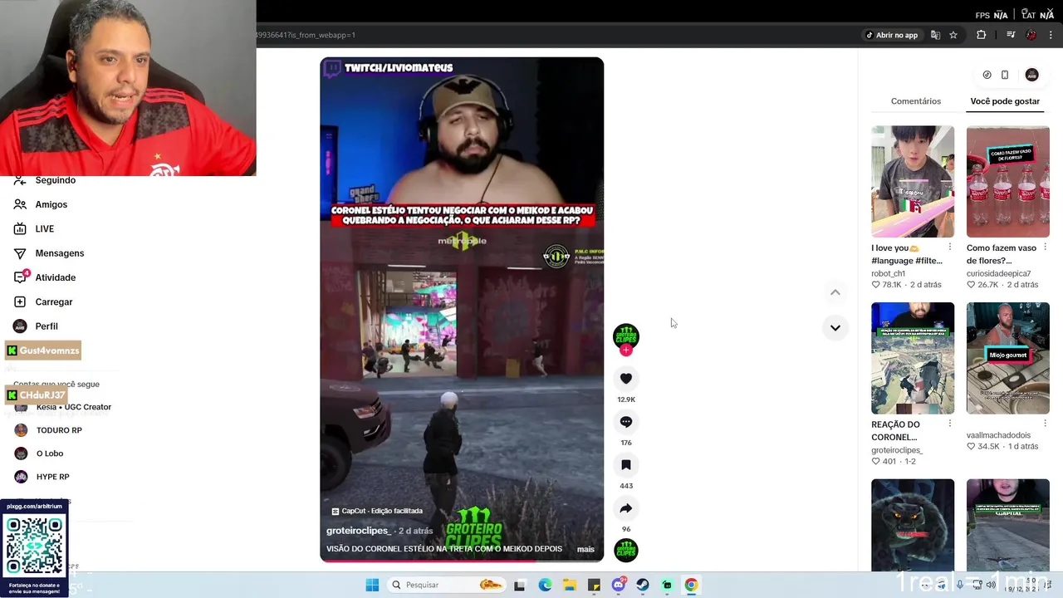The height and width of the screenshot is (598, 1063).
Task: Share the video using the arrow icon
Action: pyautogui.click(x=626, y=508)
